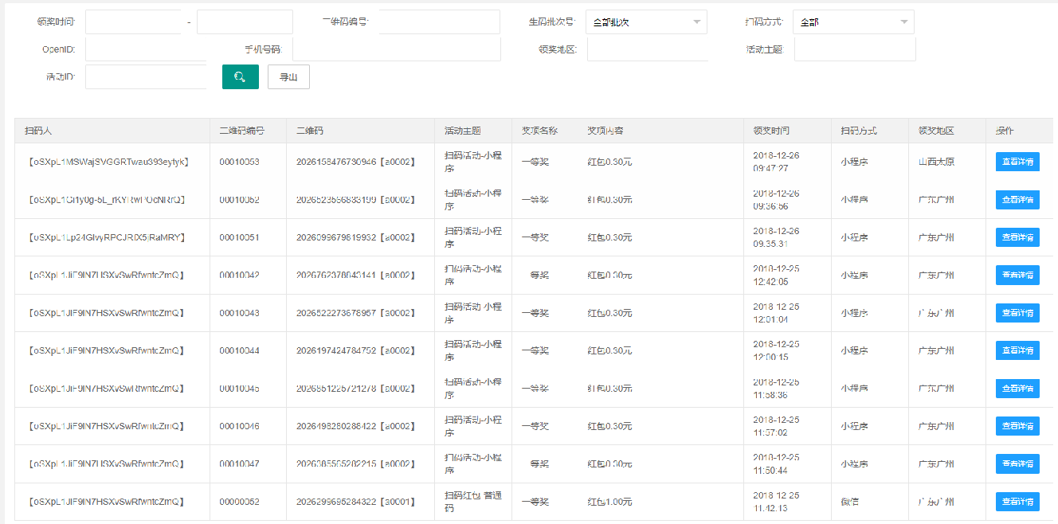This screenshot has width=1058, height=524.
Task: Click the 活动主题 topic input field
Action: pyautogui.click(x=854, y=49)
